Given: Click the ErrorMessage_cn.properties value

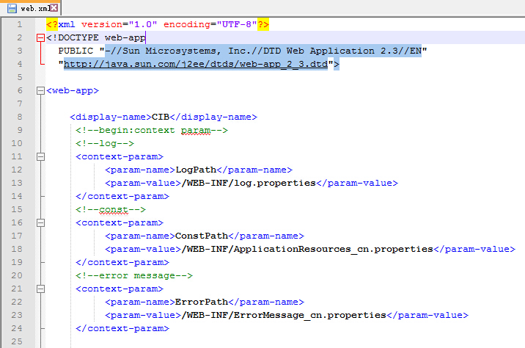Looking at the screenshot, I should tap(284, 315).
